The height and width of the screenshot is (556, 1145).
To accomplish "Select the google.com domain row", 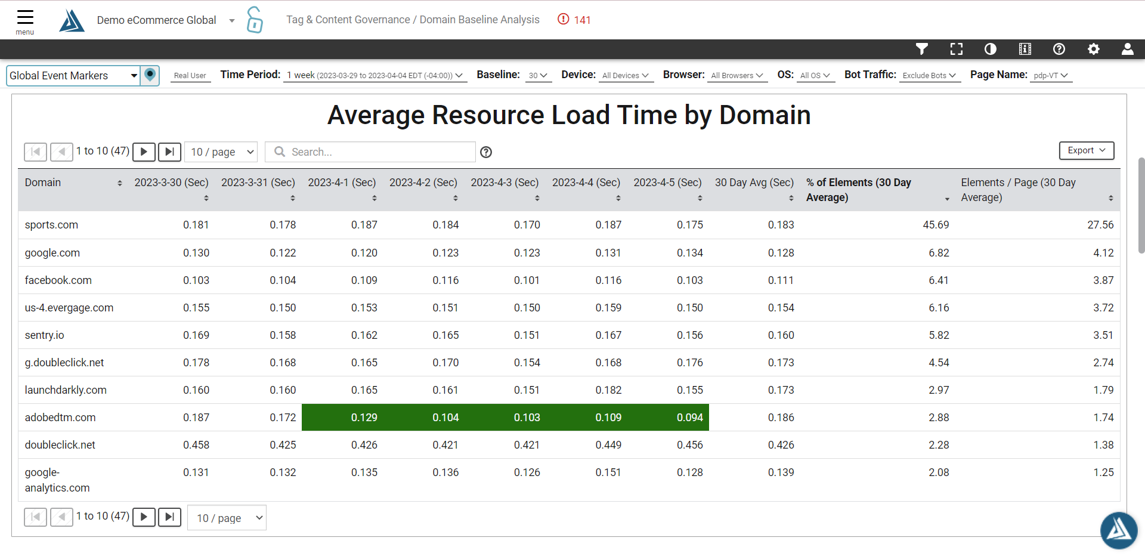I will click(569, 253).
